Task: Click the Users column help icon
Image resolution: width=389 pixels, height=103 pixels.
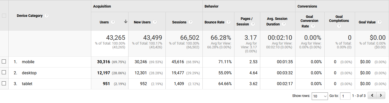Action: pyautogui.click(x=113, y=22)
